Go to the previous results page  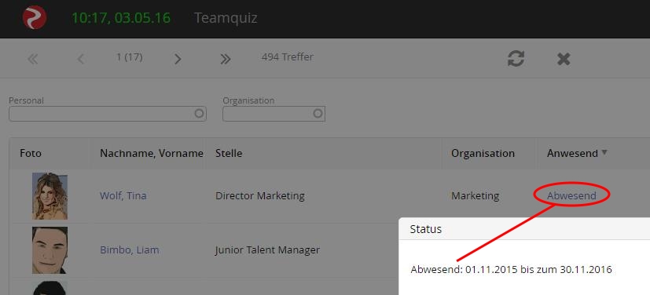pyautogui.click(x=81, y=59)
